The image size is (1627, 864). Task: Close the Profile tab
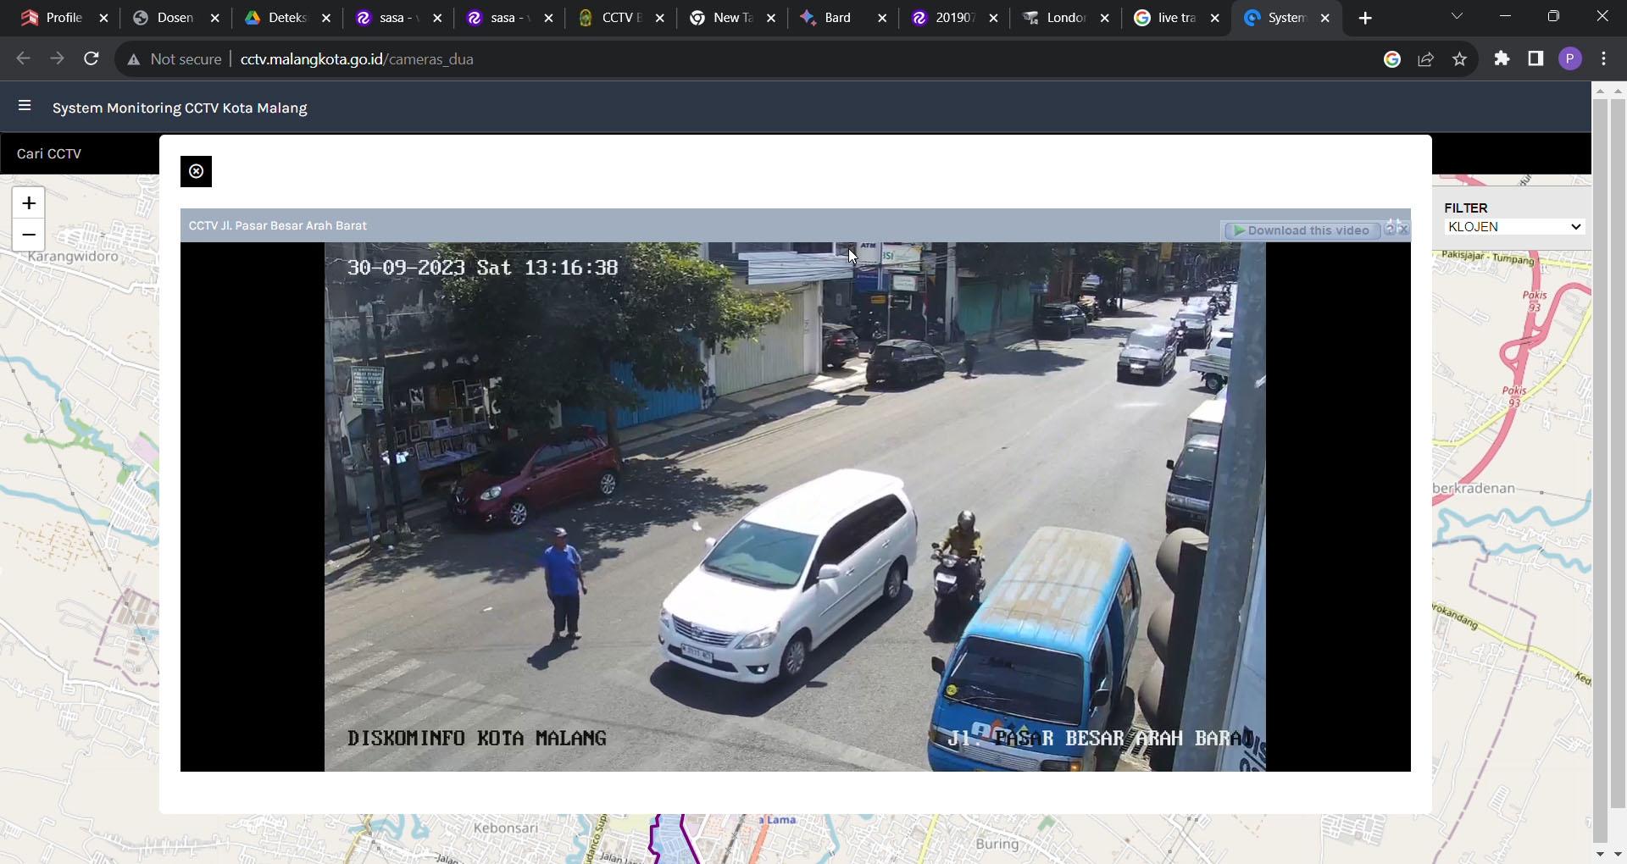coord(103,18)
